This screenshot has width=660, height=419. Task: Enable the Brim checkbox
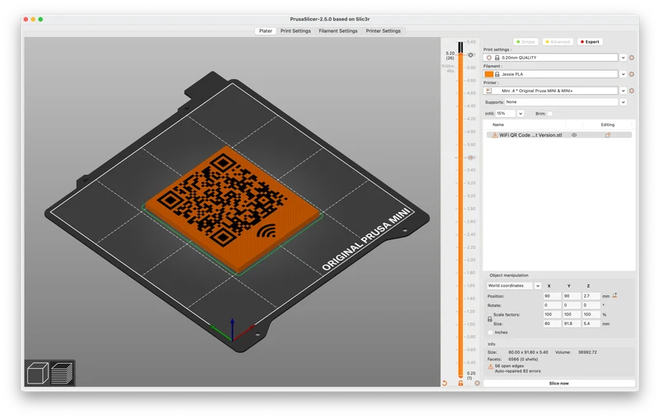pos(549,114)
